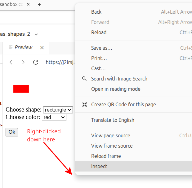This screenshot has height=188, width=192.
Task: Click the red rectangle on canvas
Action: (x=21, y=89)
